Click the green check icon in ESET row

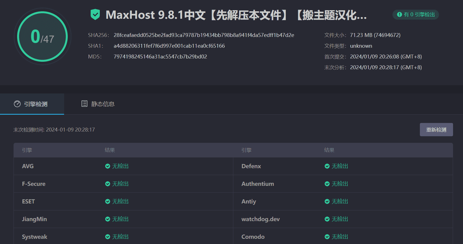(108, 201)
